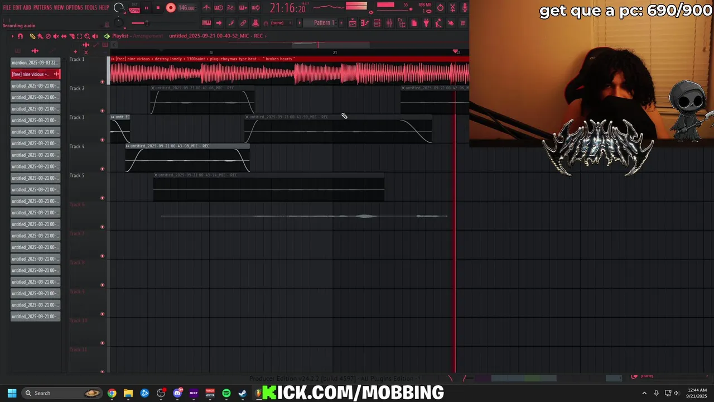
Task: Click the undo history circular arrow icon
Action: pos(440,7)
